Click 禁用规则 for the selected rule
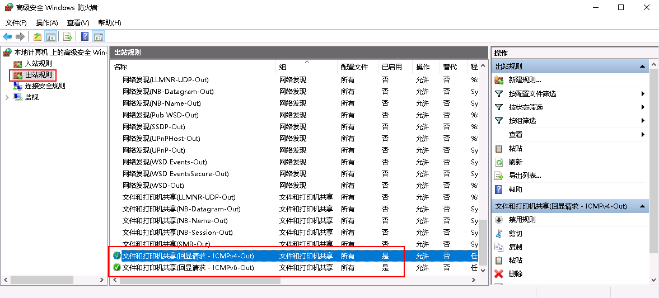The width and height of the screenshot is (659, 298). pyautogui.click(x=522, y=220)
